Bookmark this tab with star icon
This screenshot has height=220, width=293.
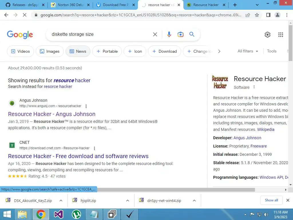point(257,15)
